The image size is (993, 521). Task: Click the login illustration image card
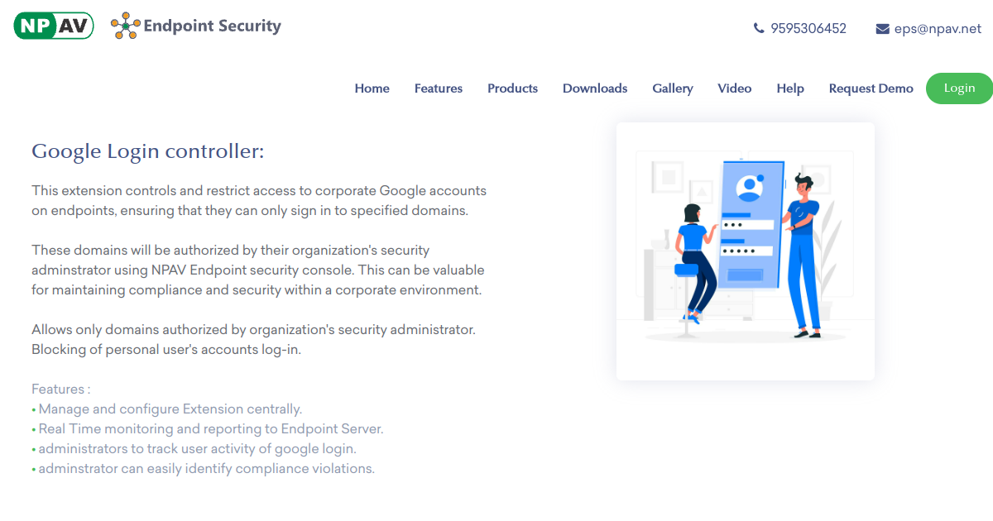(x=746, y=251)
